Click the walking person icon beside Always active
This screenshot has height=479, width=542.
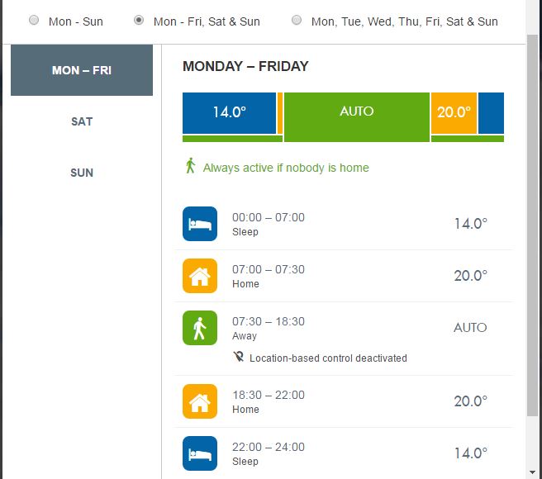191,166
